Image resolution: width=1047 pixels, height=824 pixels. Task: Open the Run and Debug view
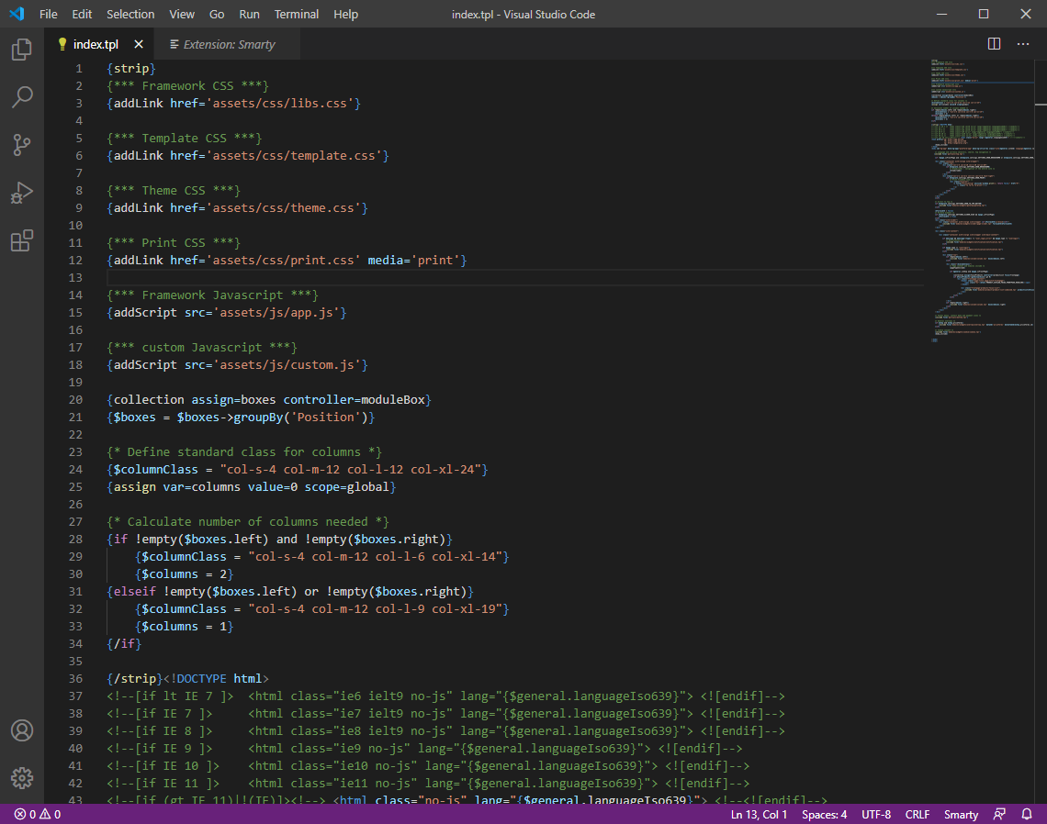tap(22, 193)
